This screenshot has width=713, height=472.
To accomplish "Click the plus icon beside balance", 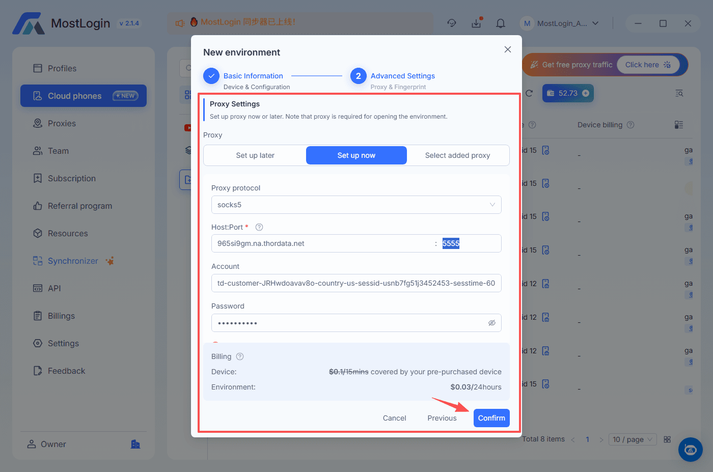I will [x=586, y=93].
